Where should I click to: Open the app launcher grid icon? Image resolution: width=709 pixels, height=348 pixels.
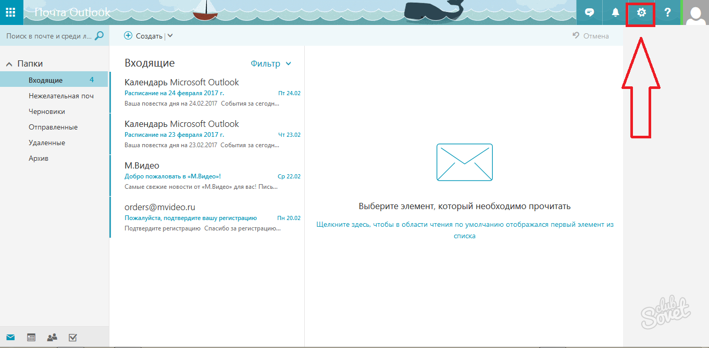point(11,12)
